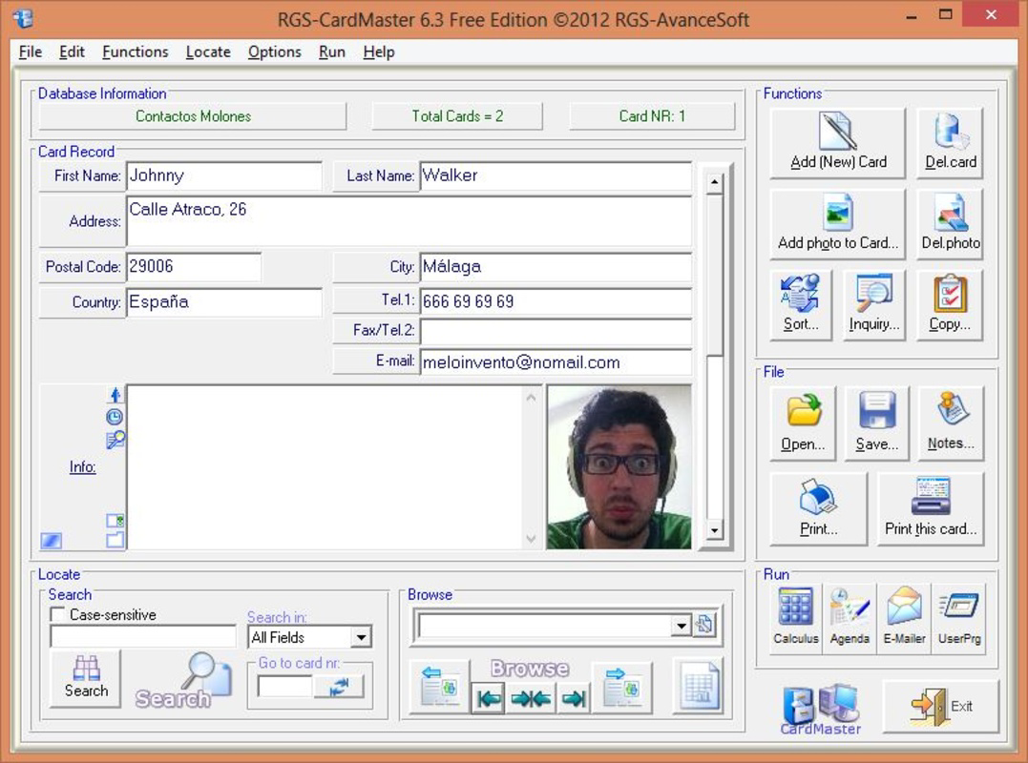Delete the current card via Del.card
The image size is (1028, 763).
(x=949, y=141)
